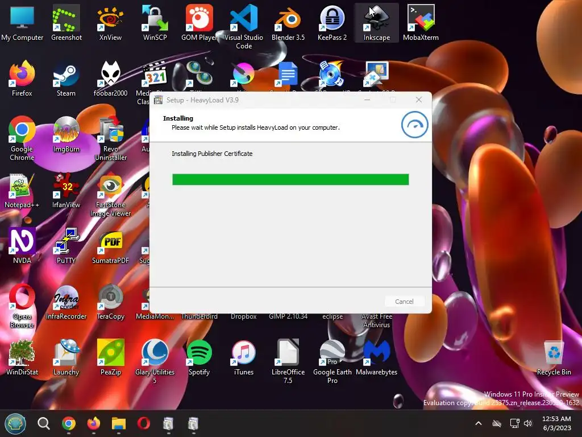This screenshot has width=582, height=437.
Task: Select the Steam desktop shortcut
Action: [66, 79]
